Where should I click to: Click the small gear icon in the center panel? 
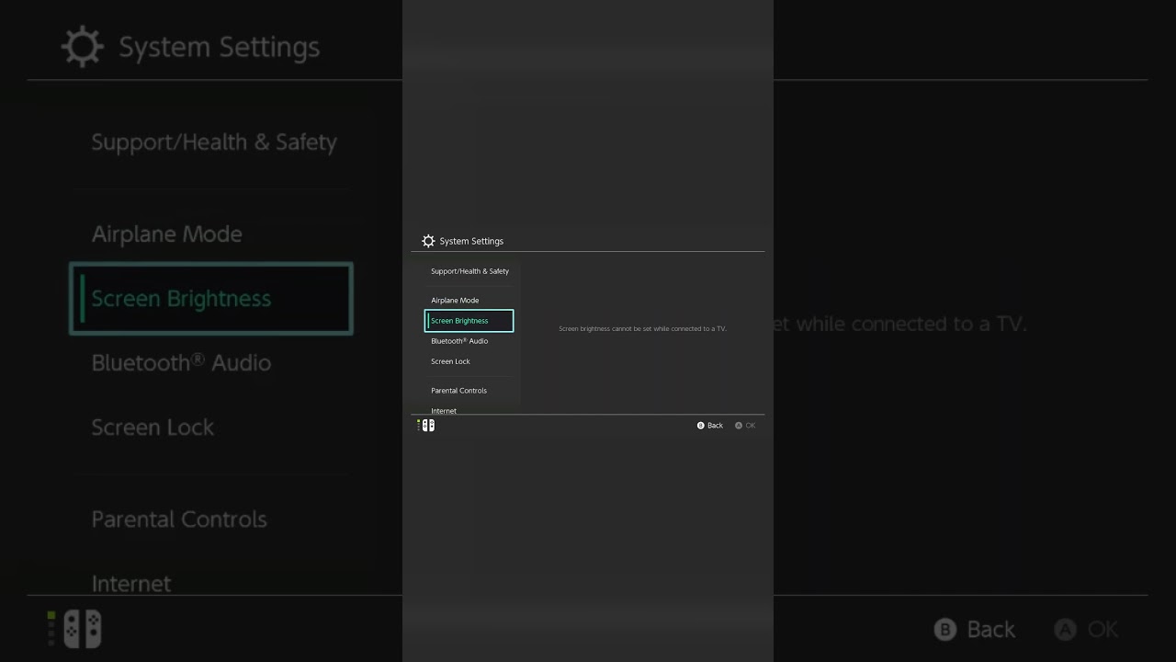[428, 241]
